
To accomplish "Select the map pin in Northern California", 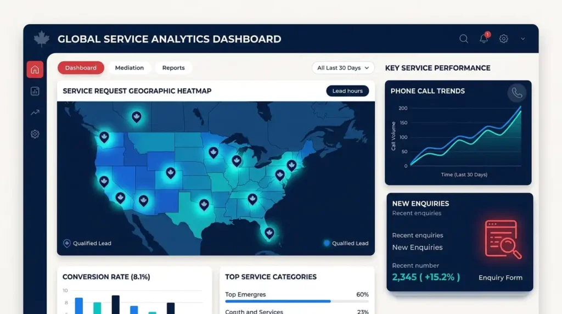I will 104,181.
